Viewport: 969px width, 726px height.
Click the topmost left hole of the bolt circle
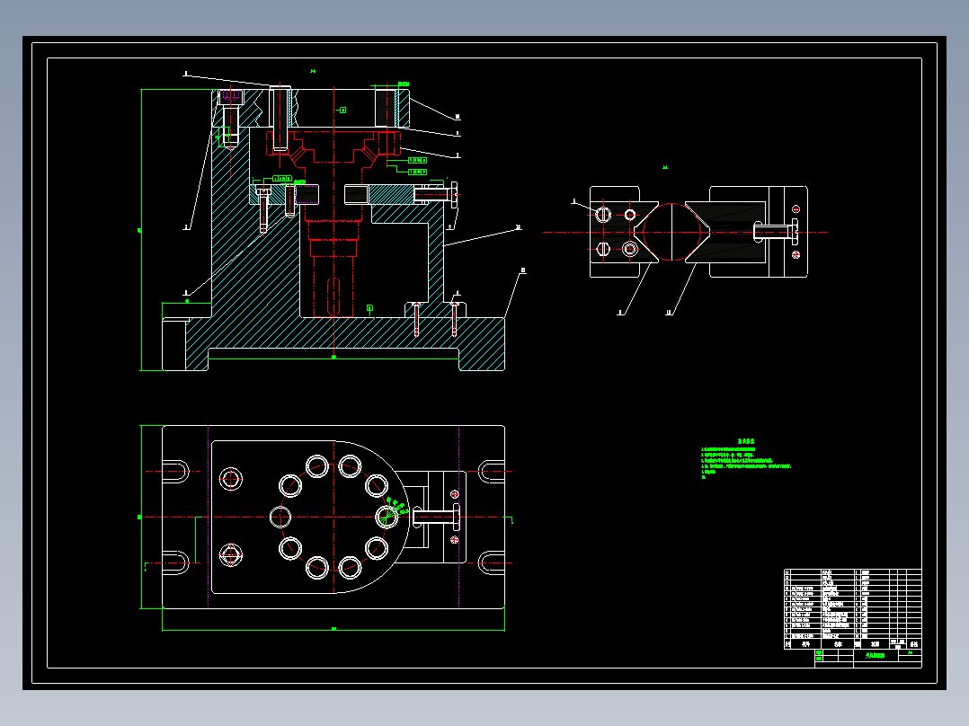317,466
